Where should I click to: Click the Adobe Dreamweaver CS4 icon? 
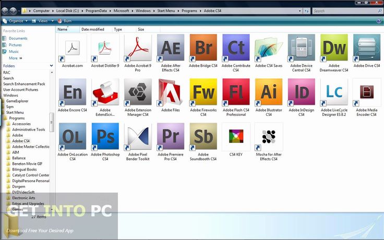coord(334,48)
